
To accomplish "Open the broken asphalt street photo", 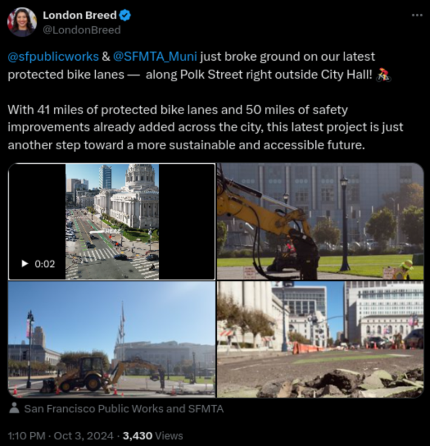I will (x=320, y=339).
